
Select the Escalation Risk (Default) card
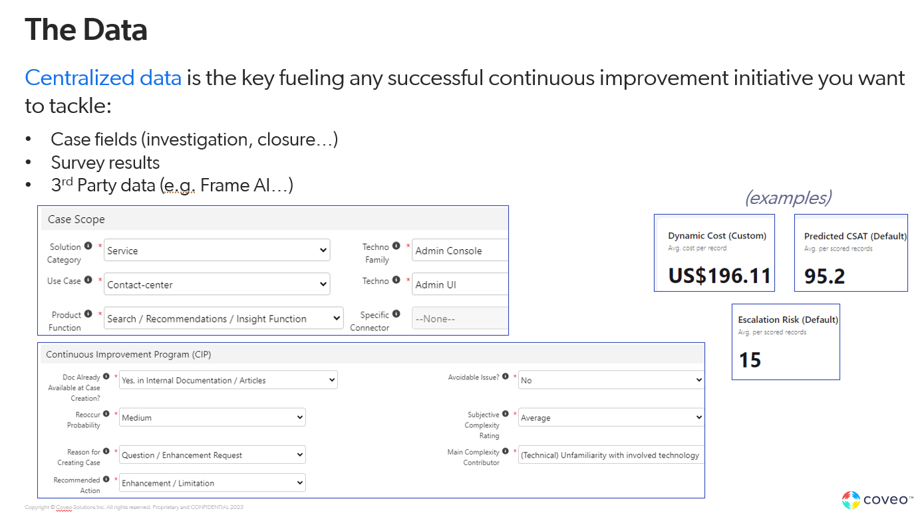[786, 342]
